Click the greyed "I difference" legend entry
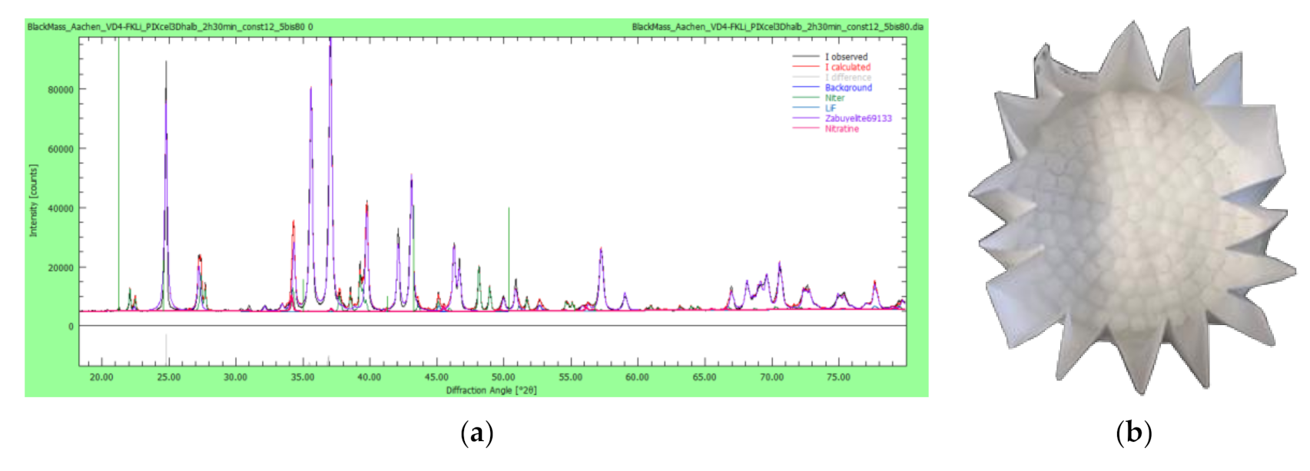The height and width of the screenshot is (471, 1310). pos(847,78)
